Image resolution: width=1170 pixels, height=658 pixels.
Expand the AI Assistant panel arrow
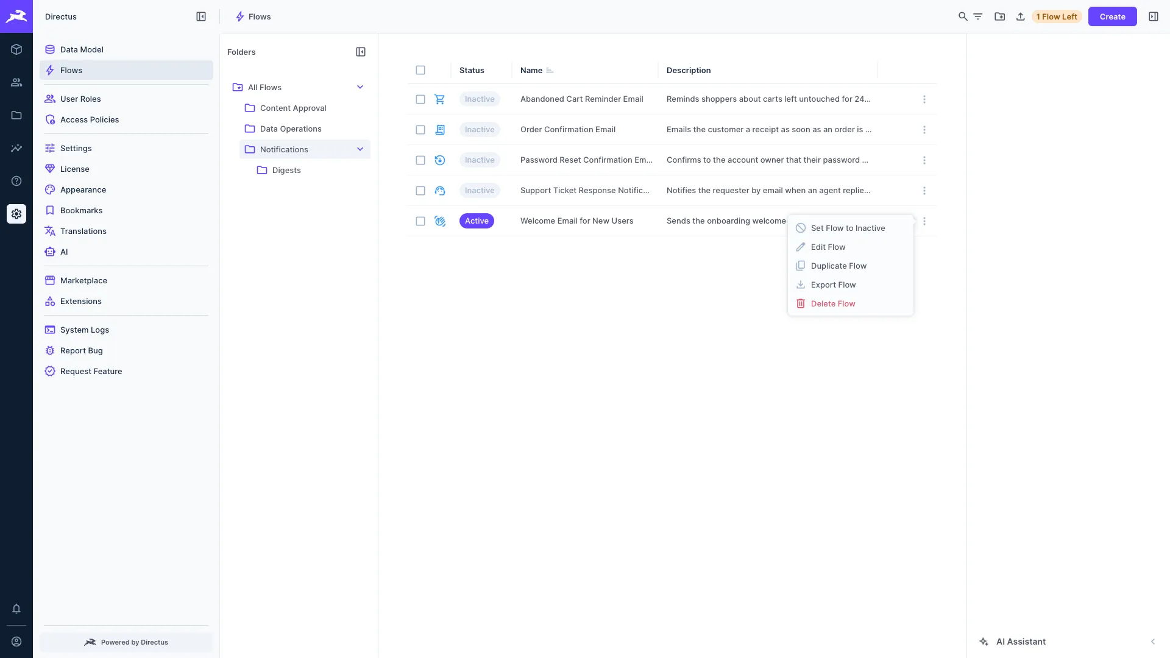(x=1153, y=642)
